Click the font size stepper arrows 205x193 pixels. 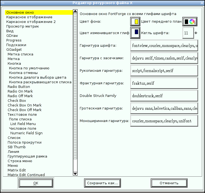[x=196, y=33]
